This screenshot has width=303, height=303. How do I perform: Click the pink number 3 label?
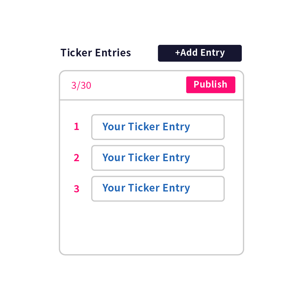pyautogui.click(x=76, y=189)
